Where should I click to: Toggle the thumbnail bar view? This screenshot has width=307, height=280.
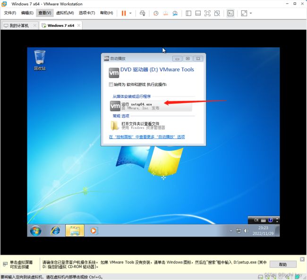pyautogui.click(x=198, y=13)
